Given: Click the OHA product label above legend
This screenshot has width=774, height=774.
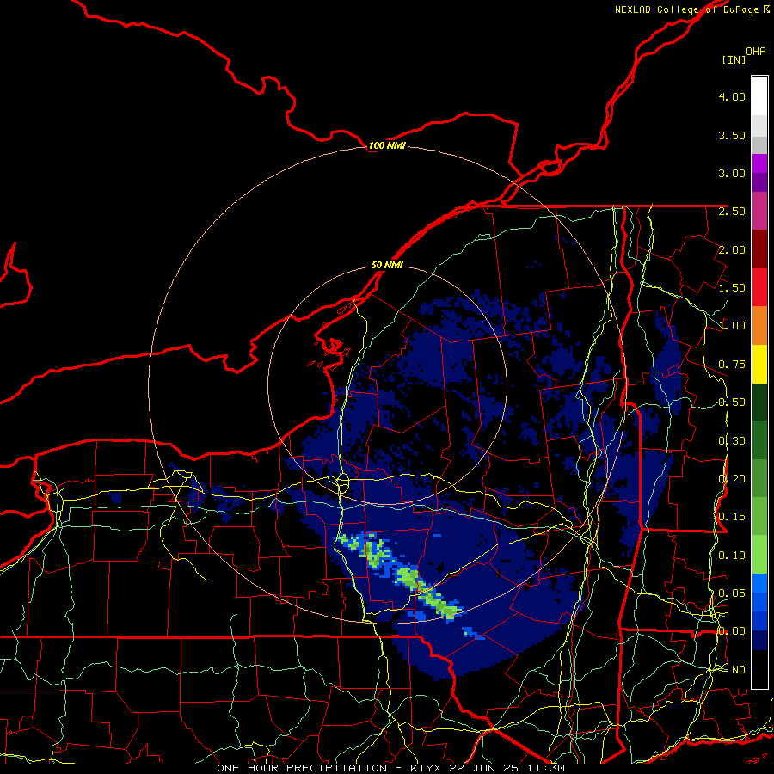Looking at the screenshot, I should 756,52.
